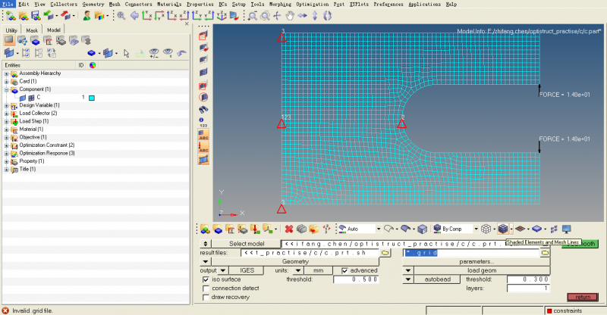
Task: Collapse the Component tree node
Action: (6, 89)
